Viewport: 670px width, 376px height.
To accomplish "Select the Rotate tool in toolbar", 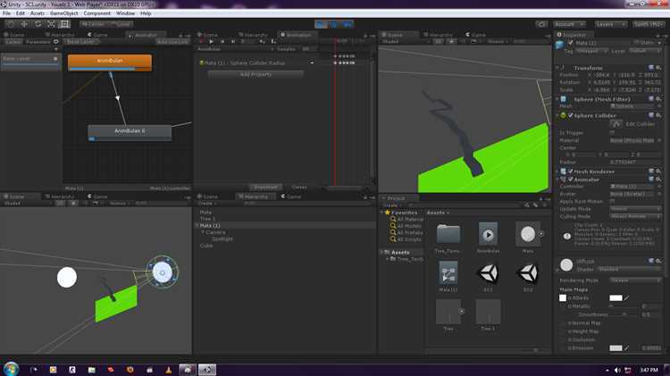I will (x=38, y=24).
